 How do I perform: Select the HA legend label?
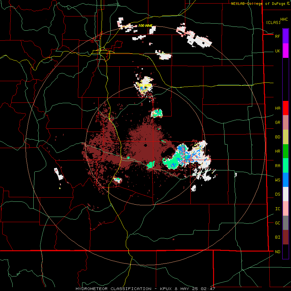coord(277,108)
